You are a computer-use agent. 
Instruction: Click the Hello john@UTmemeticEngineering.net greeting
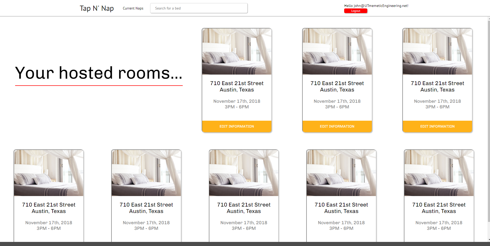[x=376, y=6]
